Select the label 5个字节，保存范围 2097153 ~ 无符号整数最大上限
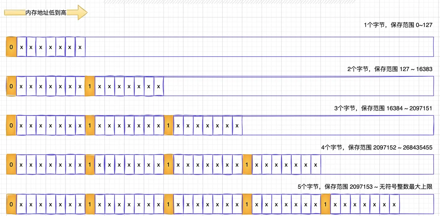Screen dimensions: 440x216 pyautogui.click(x=365, y=187)
